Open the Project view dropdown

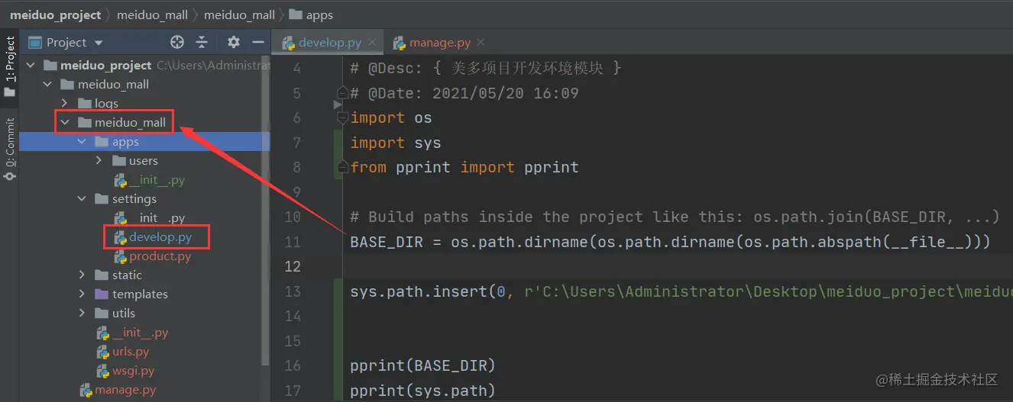click(x=99, y=43)
